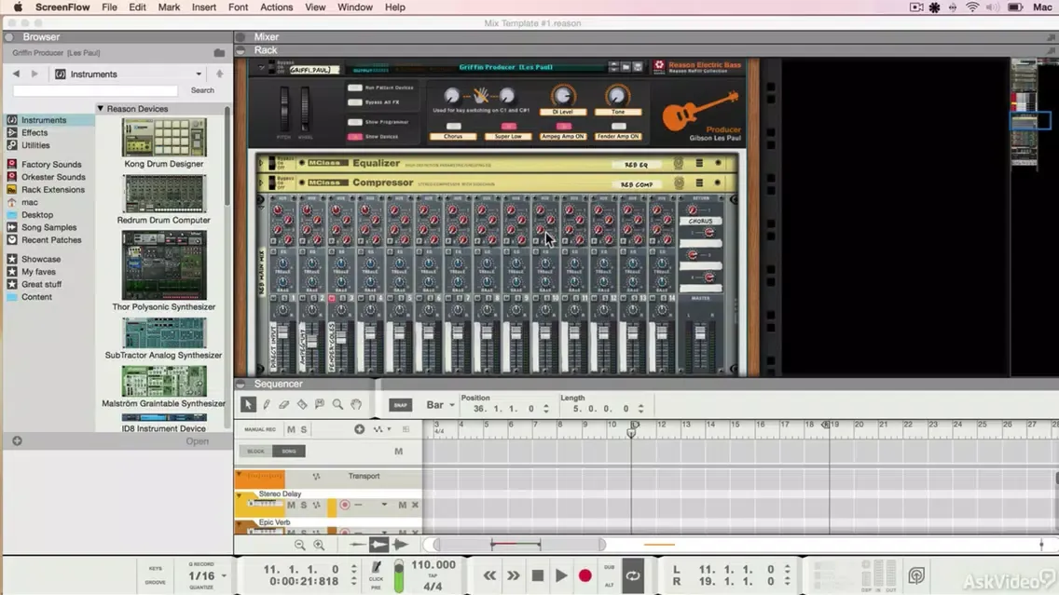Click the add track plus icon
This screenshot has height=595, width=1059.
[x=359, y=429]
